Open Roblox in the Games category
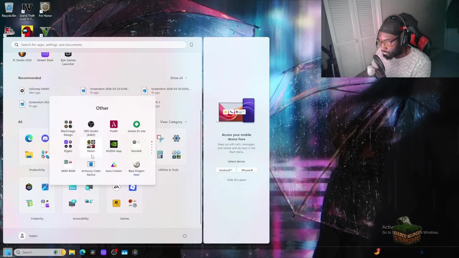This screenshot has width=459, height=258. (x=133, y=187)
